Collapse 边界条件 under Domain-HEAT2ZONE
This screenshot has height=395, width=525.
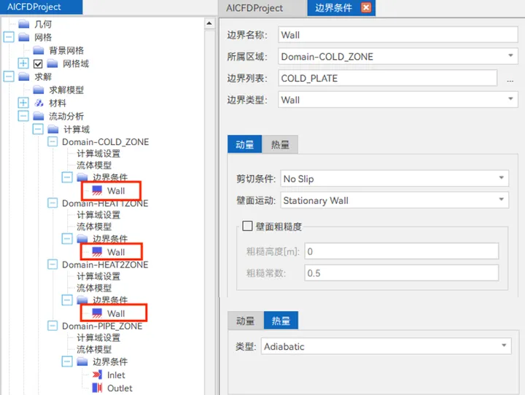tap(67, 300)
